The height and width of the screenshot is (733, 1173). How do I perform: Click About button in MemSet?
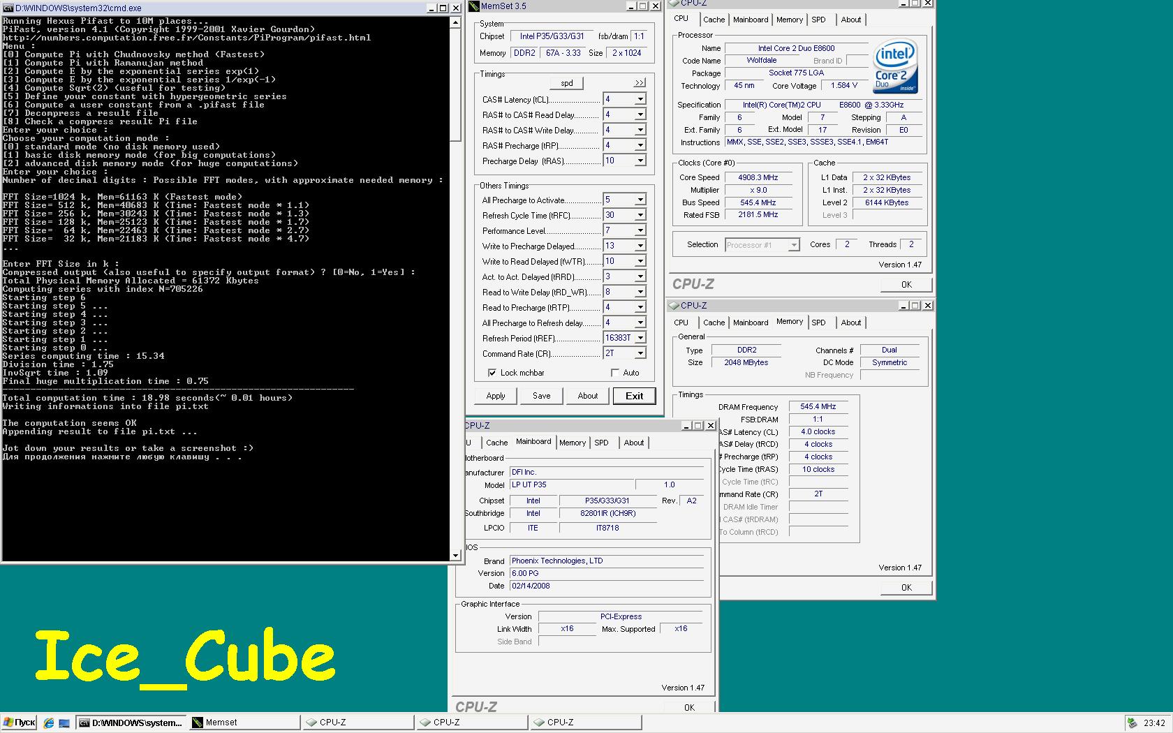pyautogui.click(x=588, y=396)
